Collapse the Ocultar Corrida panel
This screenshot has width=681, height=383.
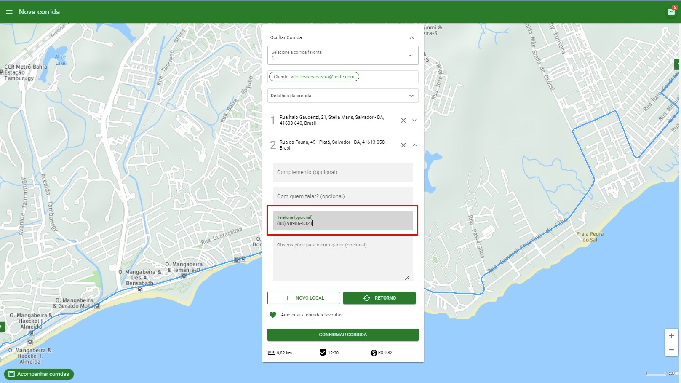[x=411, y=37]
